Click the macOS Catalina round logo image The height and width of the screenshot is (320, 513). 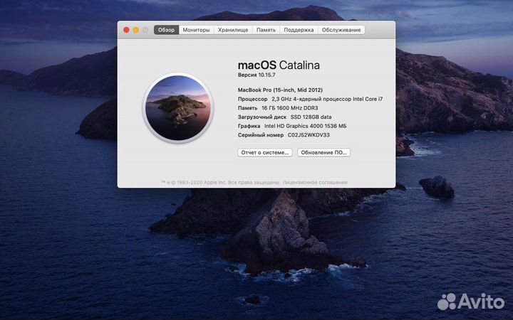click(x=178, y=108)
